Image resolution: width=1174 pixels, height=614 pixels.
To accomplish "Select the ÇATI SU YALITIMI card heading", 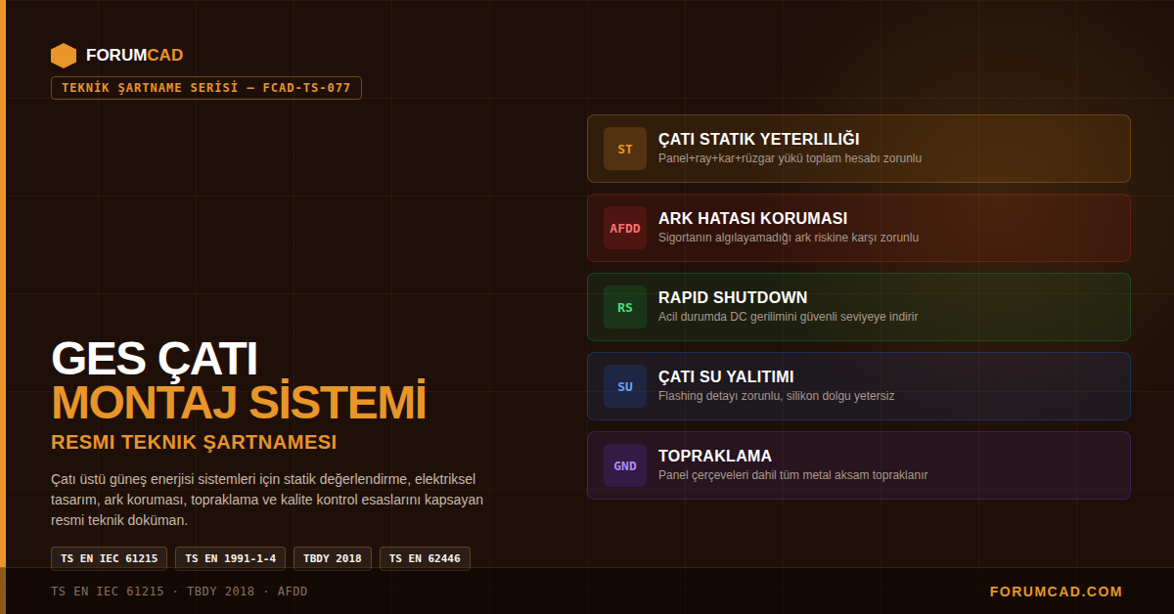I will click(x=726, y=376).
